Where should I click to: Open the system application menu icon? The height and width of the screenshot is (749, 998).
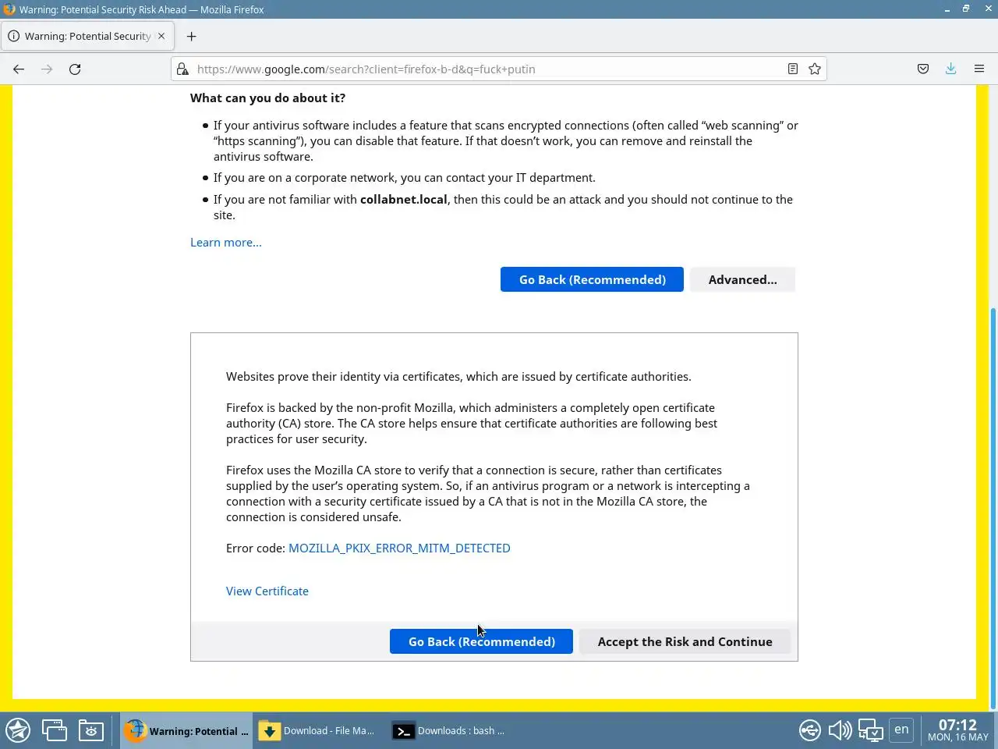click(x=18, y=730)
